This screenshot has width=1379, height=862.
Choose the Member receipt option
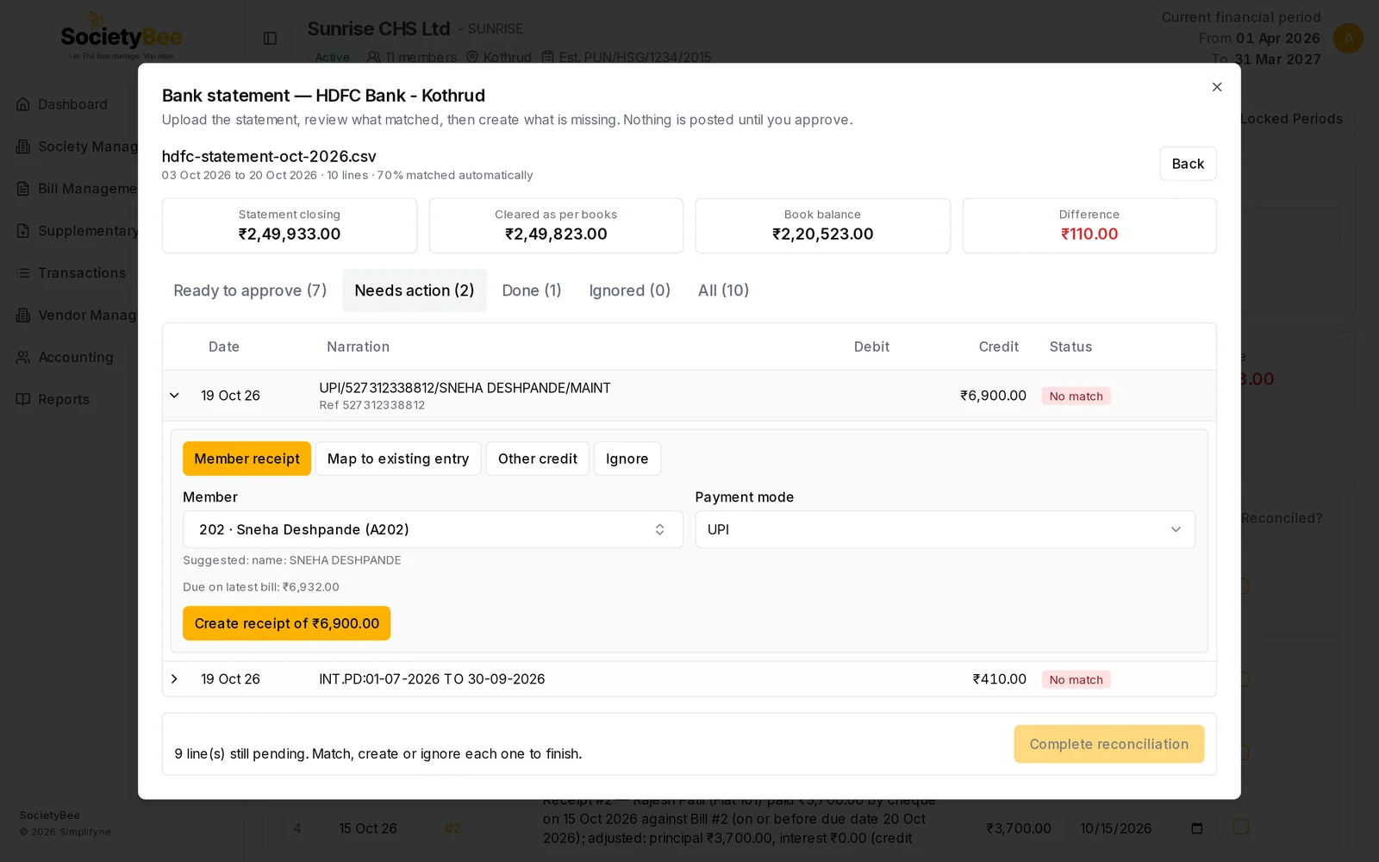pos(246,459)
